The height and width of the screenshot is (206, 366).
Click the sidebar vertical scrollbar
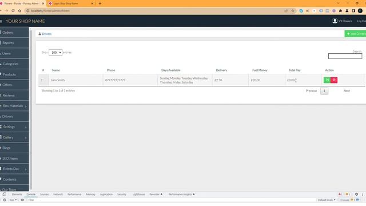click(30, 110)
